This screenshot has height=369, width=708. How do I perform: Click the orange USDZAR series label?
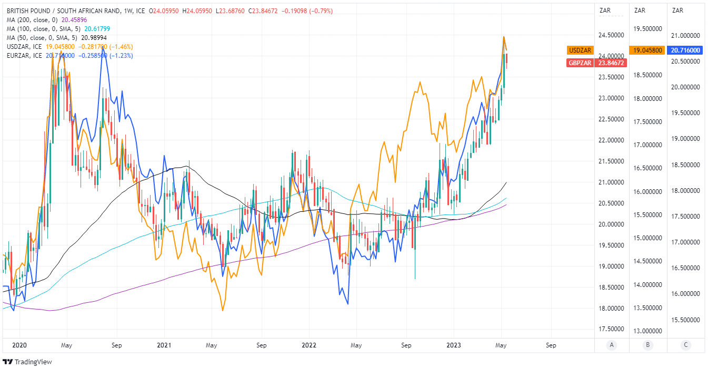coord(580,50)
